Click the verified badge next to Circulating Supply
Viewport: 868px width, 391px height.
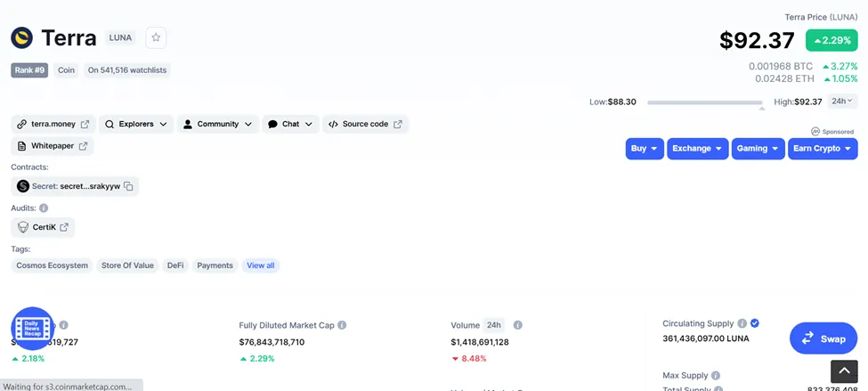click(755, 323)
